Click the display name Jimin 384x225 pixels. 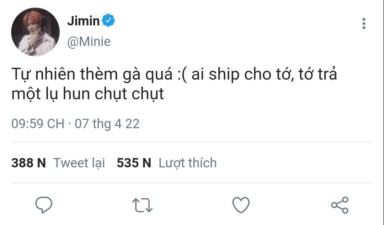pos(84,21)
